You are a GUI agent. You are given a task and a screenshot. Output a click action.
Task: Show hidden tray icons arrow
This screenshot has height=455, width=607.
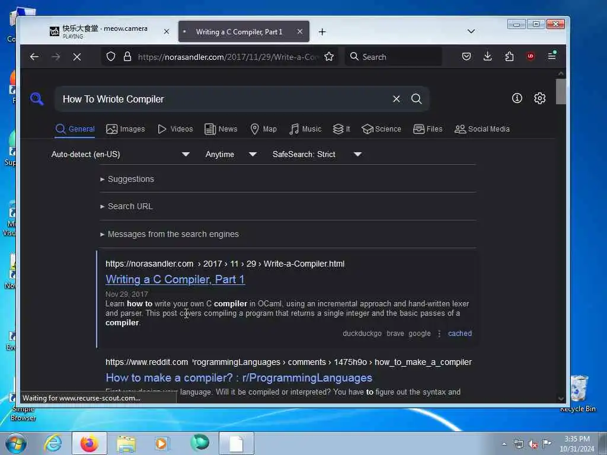(504, 444)
